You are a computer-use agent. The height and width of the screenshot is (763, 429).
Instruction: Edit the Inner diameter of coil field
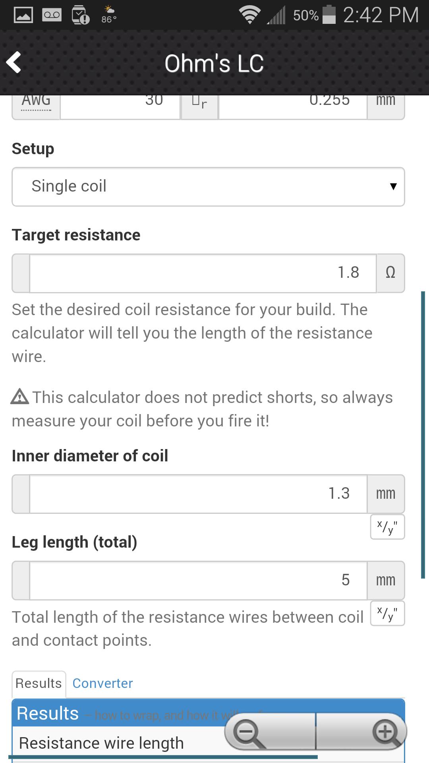[198, 494]
